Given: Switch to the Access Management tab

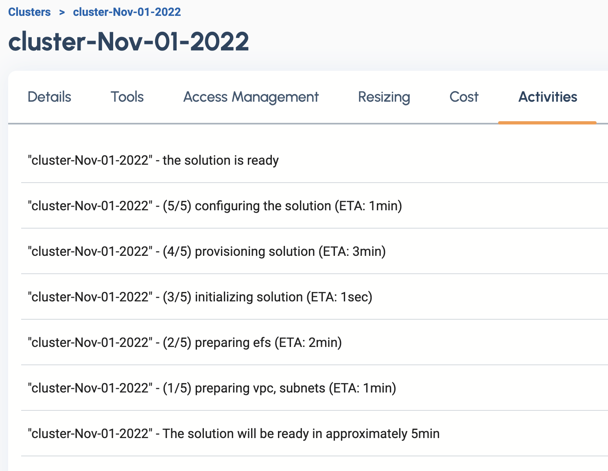Looking at the screenshot, I should tap(251, 97).
